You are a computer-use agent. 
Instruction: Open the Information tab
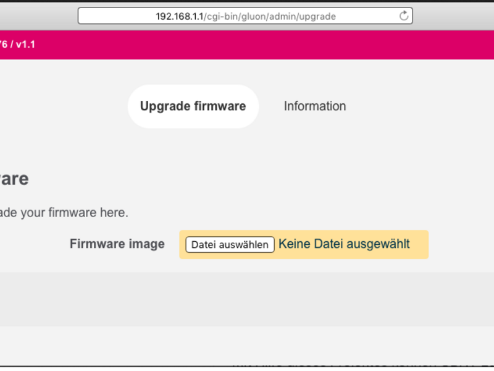click(x=315, y=106)
